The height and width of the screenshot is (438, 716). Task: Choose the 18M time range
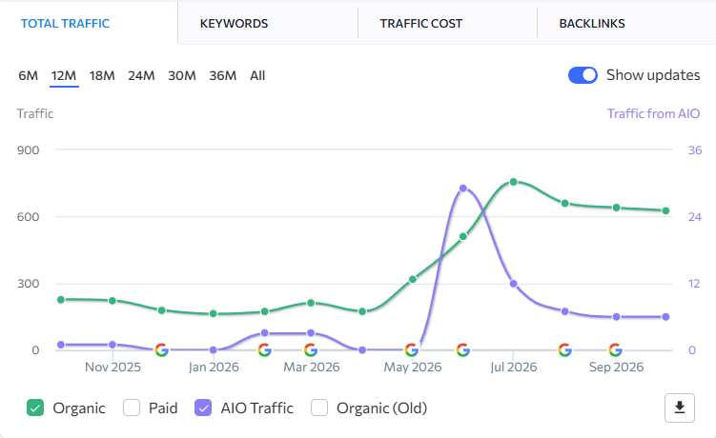102,75
